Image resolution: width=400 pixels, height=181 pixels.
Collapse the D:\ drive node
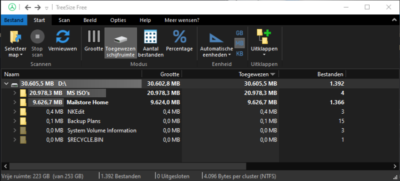coord(6,84)
